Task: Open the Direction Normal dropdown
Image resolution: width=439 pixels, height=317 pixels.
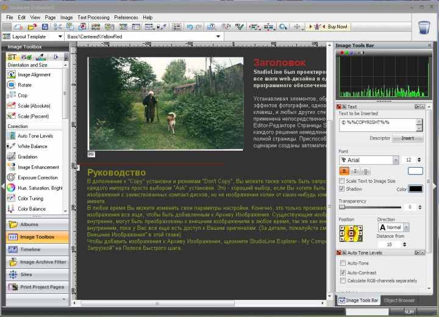Action: [407, 227]
